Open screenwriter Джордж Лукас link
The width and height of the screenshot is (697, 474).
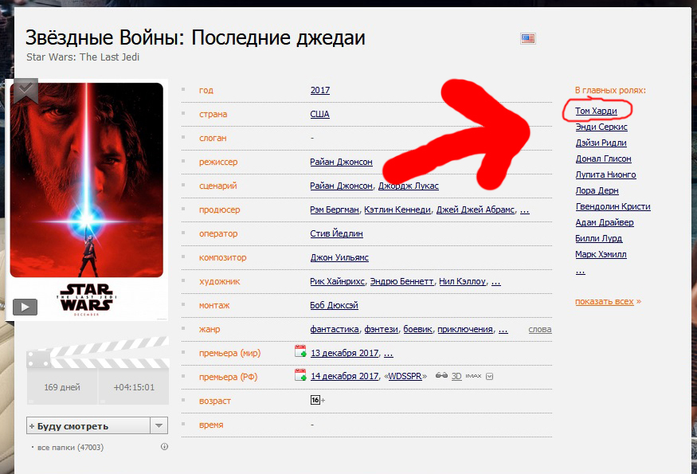click(x=409, y=186)
